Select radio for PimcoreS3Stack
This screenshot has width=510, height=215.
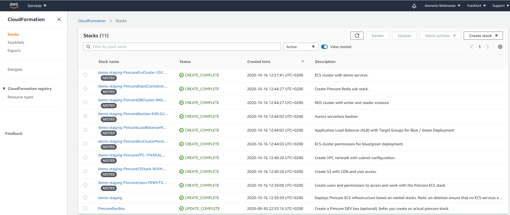pos(85,171)
